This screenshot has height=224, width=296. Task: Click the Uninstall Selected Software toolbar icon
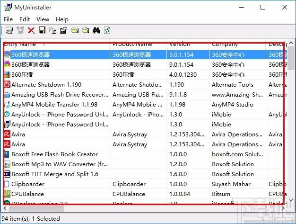coord(9,30)
